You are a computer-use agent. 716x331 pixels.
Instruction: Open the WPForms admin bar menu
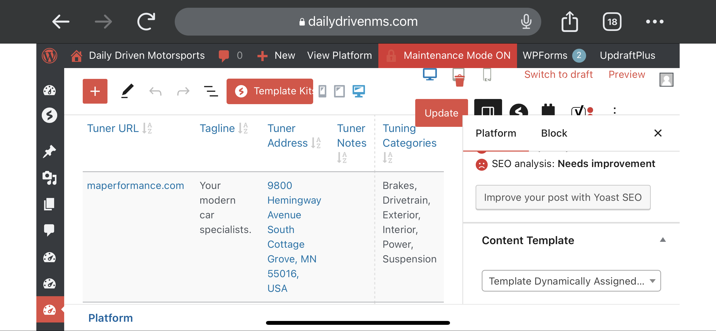(554, 56)
